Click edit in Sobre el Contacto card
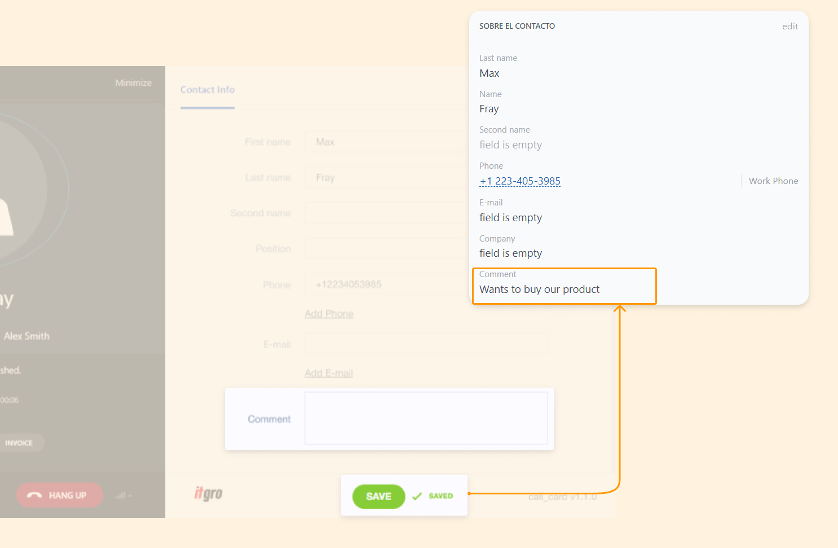The image size is (838, 548). pyautogui.click(x=790, y=27)
